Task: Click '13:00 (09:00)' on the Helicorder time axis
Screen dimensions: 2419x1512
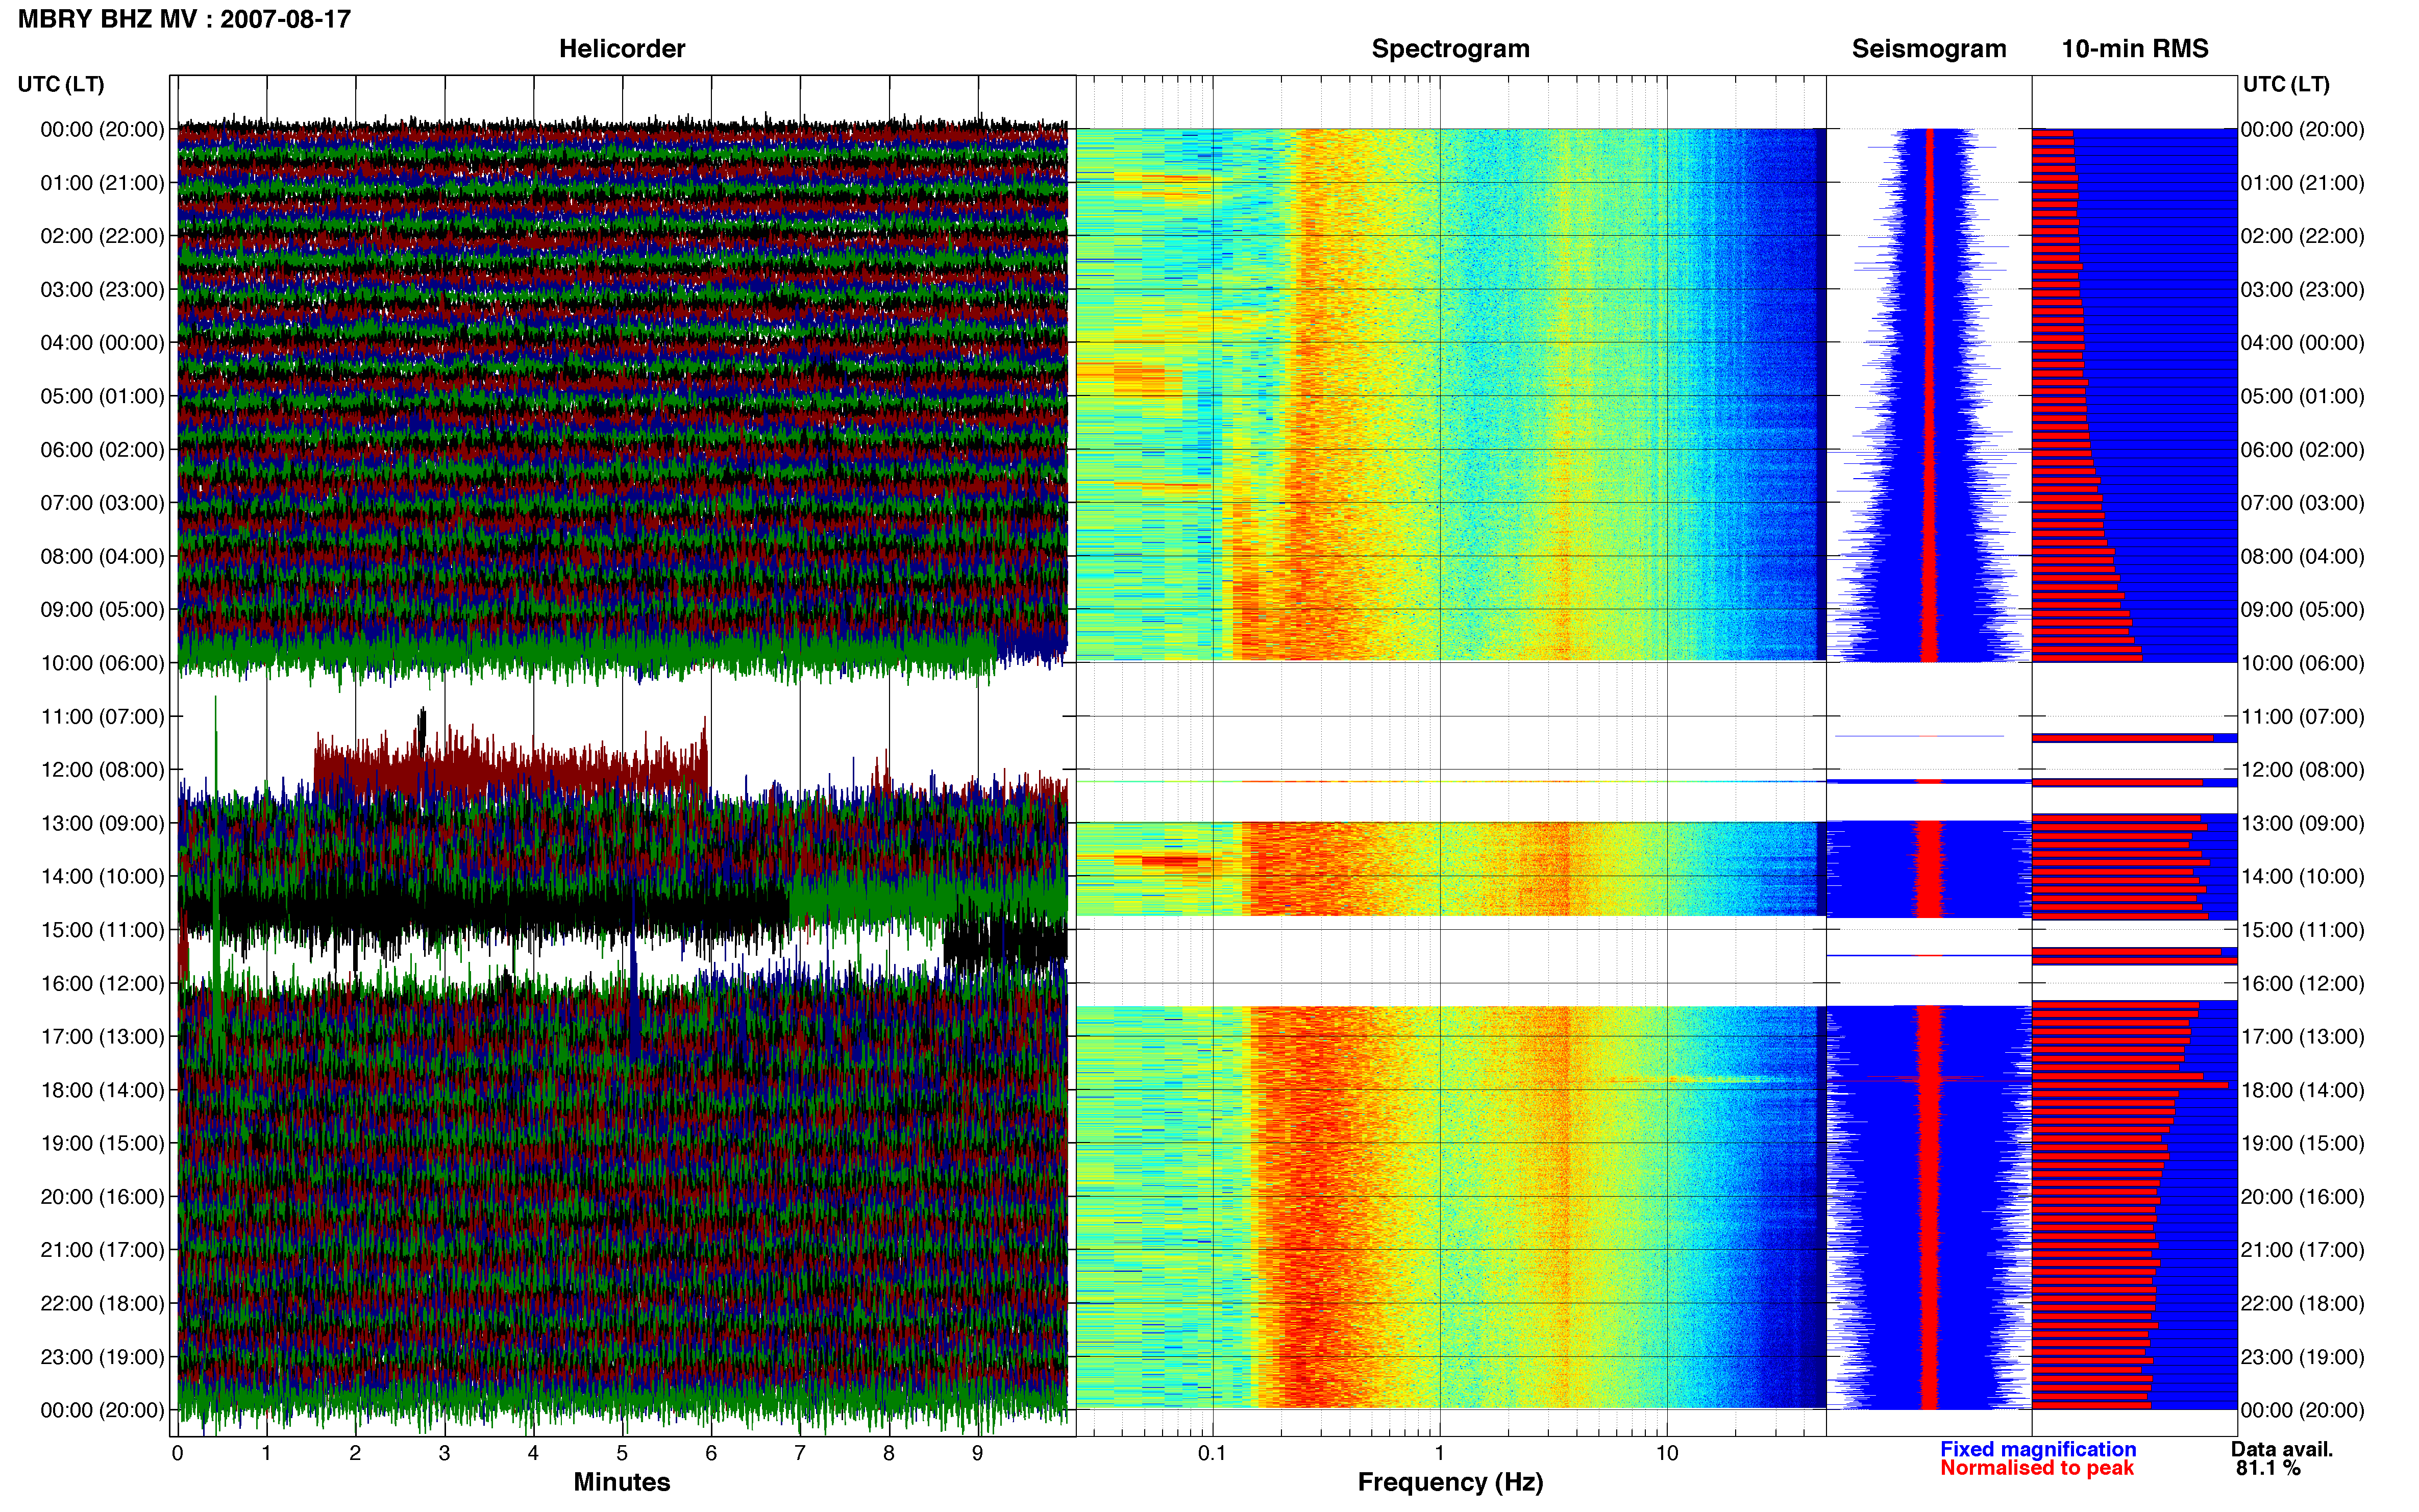Action: click(x=102, y=823)
